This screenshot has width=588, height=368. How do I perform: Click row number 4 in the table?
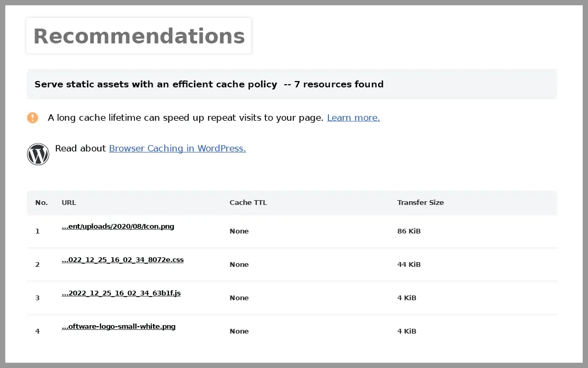click(x=38, y=331)
